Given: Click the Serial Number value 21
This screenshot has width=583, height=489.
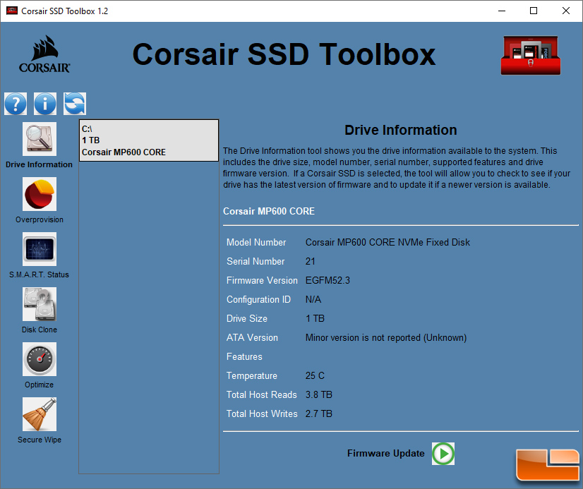Looking at the screenshot, I should coord(310,261).
